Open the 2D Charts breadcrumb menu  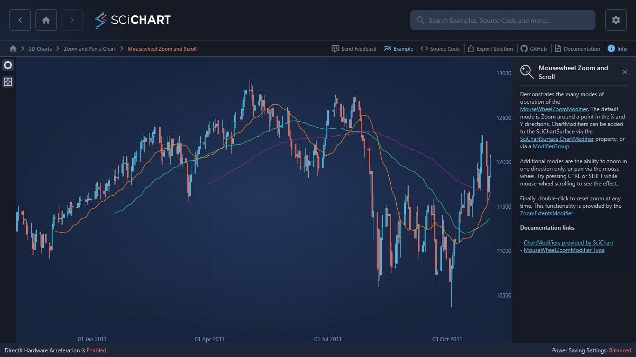(x=40, y=48)
